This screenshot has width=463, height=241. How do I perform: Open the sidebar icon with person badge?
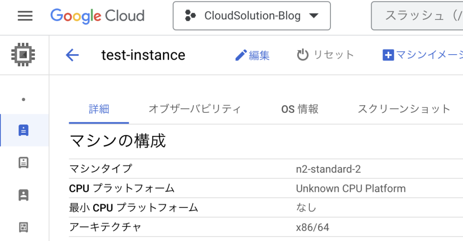tap(24, 195)
